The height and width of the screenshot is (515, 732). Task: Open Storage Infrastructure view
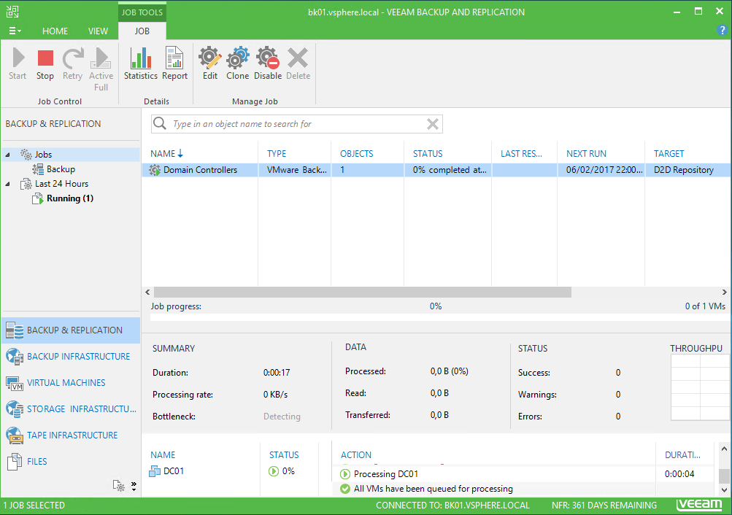pyautogui.click(x=71, y=409)
